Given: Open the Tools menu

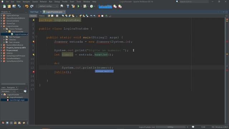Looking at the screenshot, I should [79, 1].
